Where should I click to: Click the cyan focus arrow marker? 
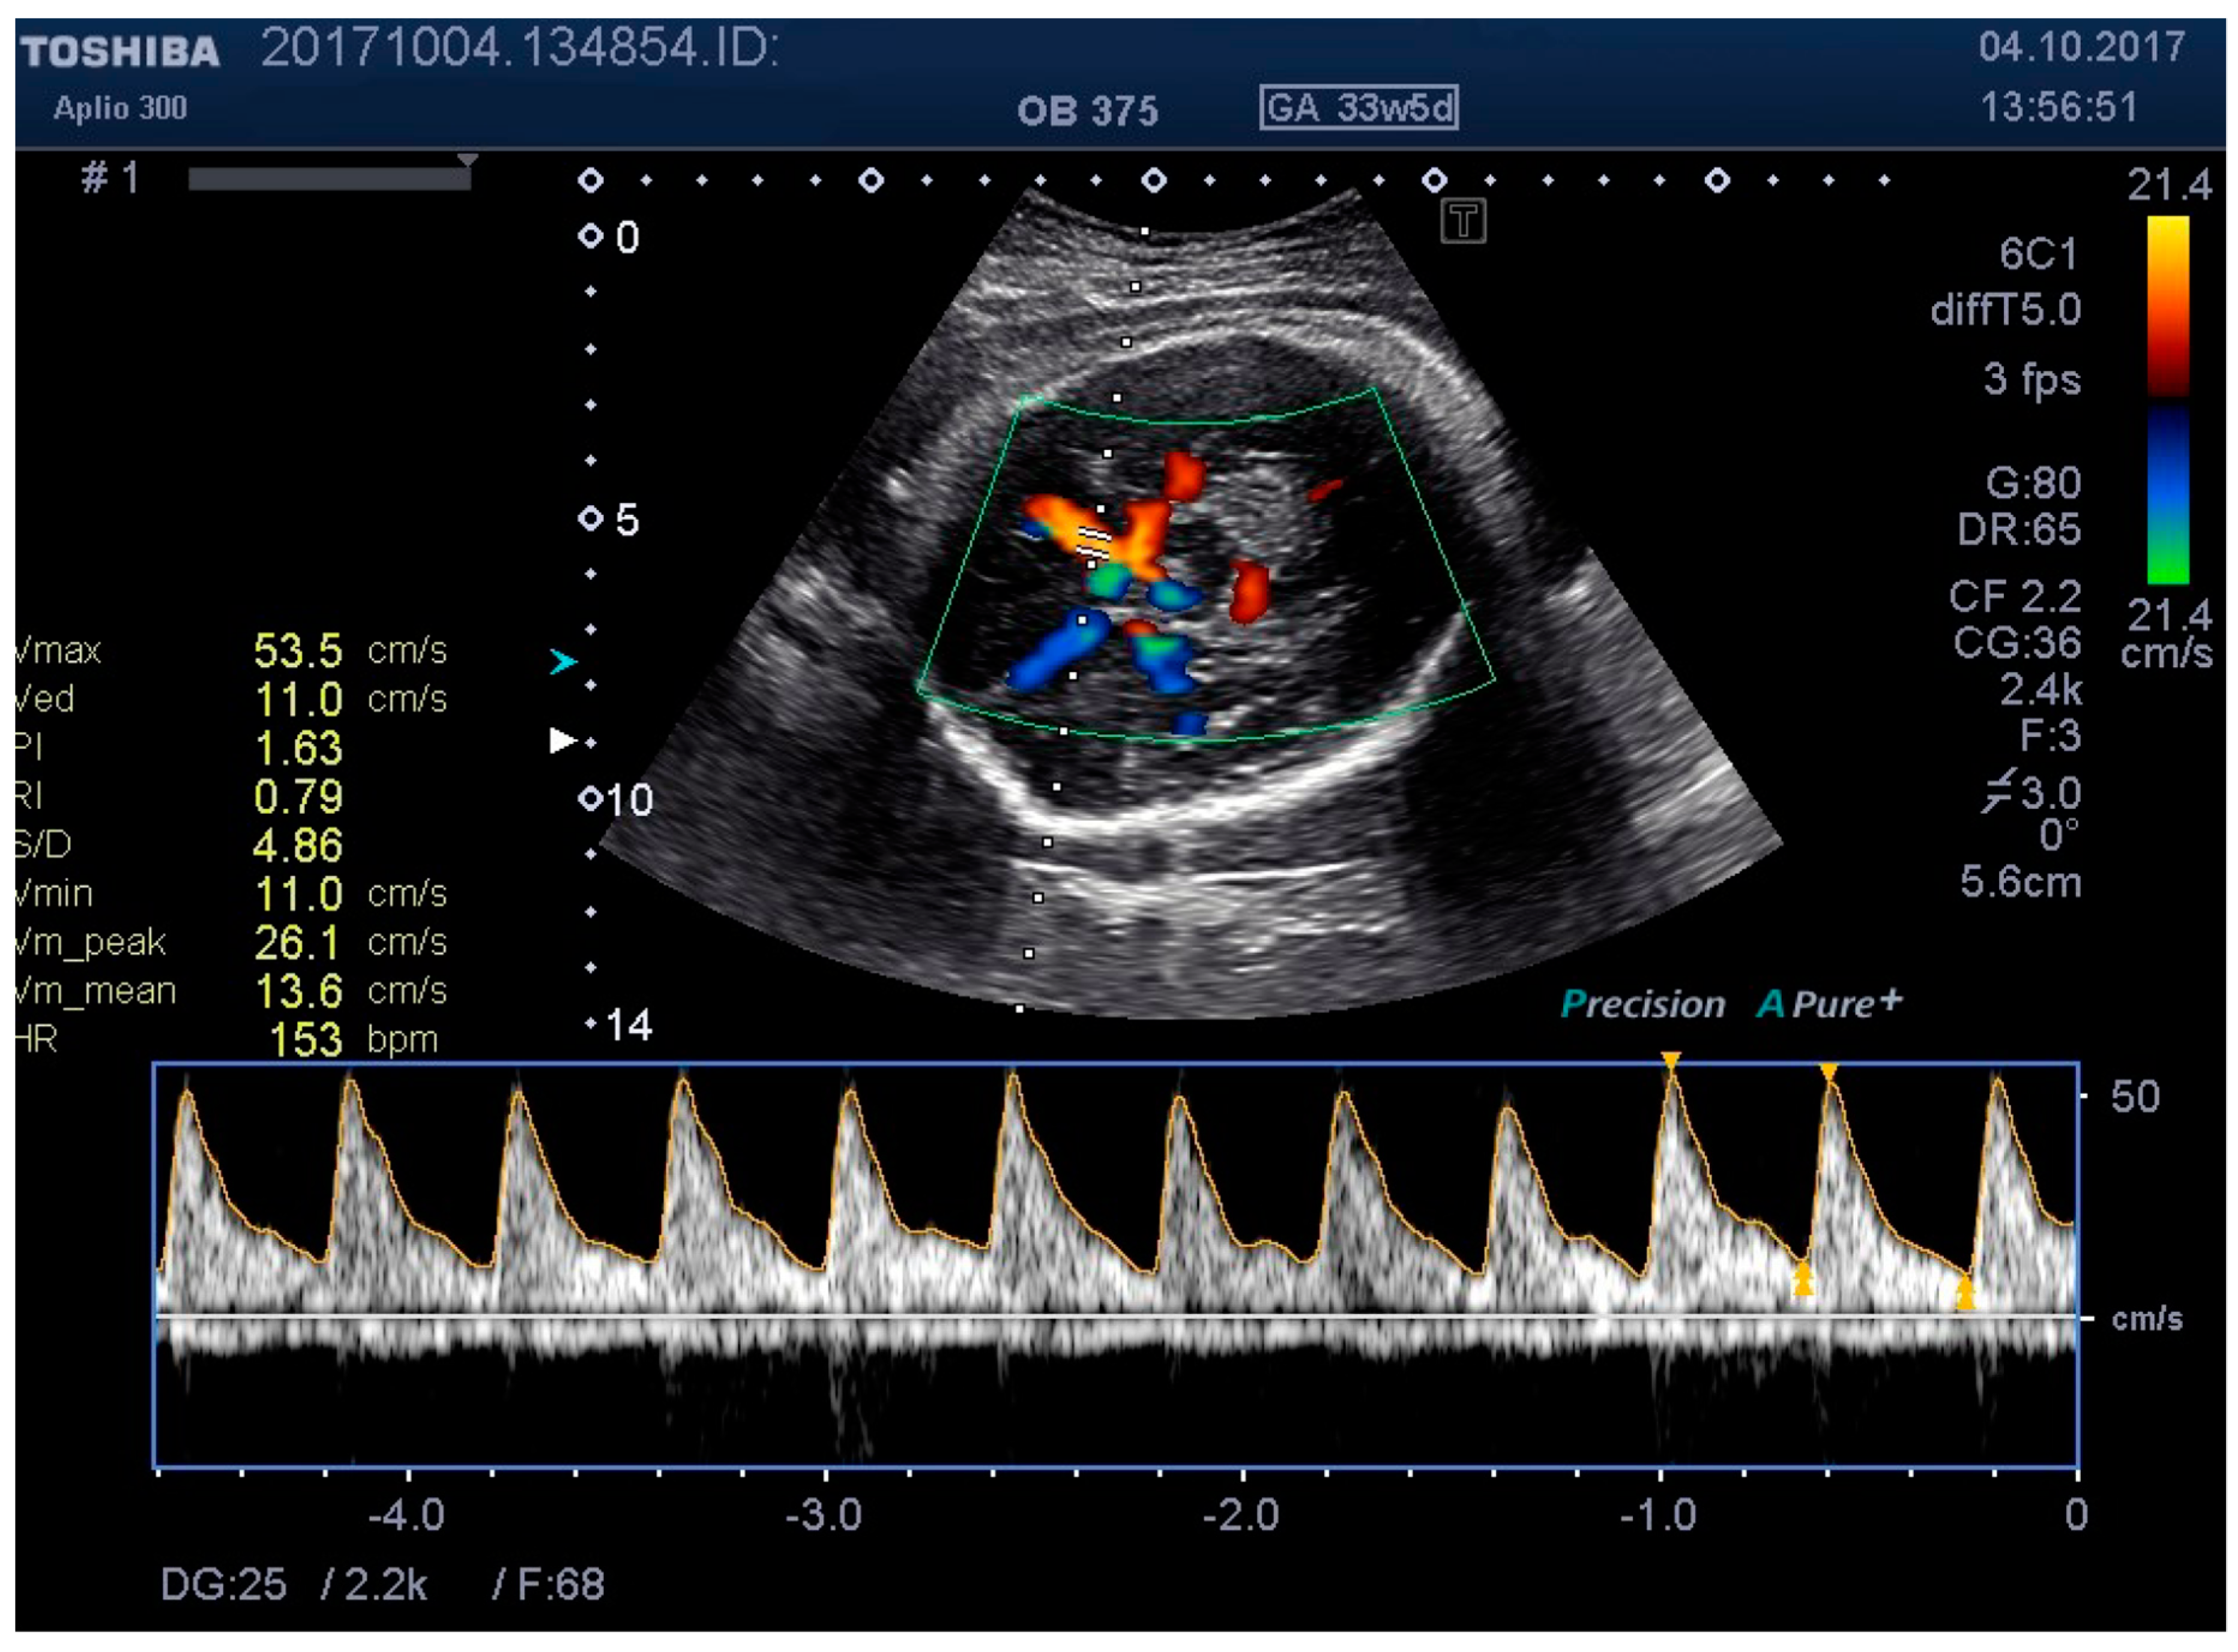point(563,661)
